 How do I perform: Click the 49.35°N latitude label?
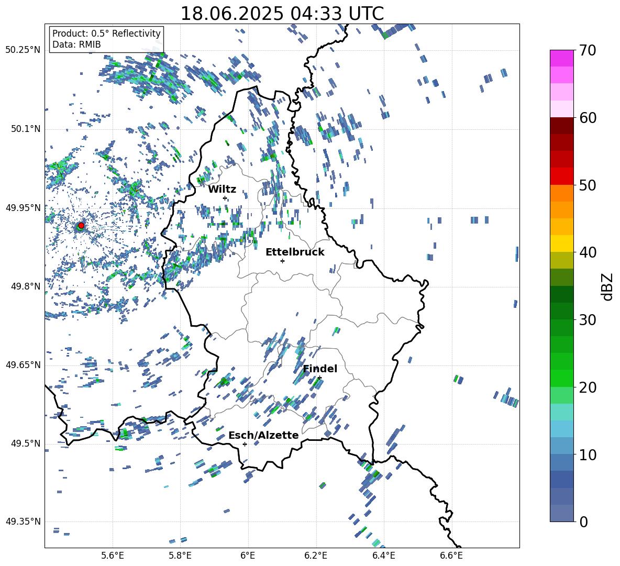(23, 521)
